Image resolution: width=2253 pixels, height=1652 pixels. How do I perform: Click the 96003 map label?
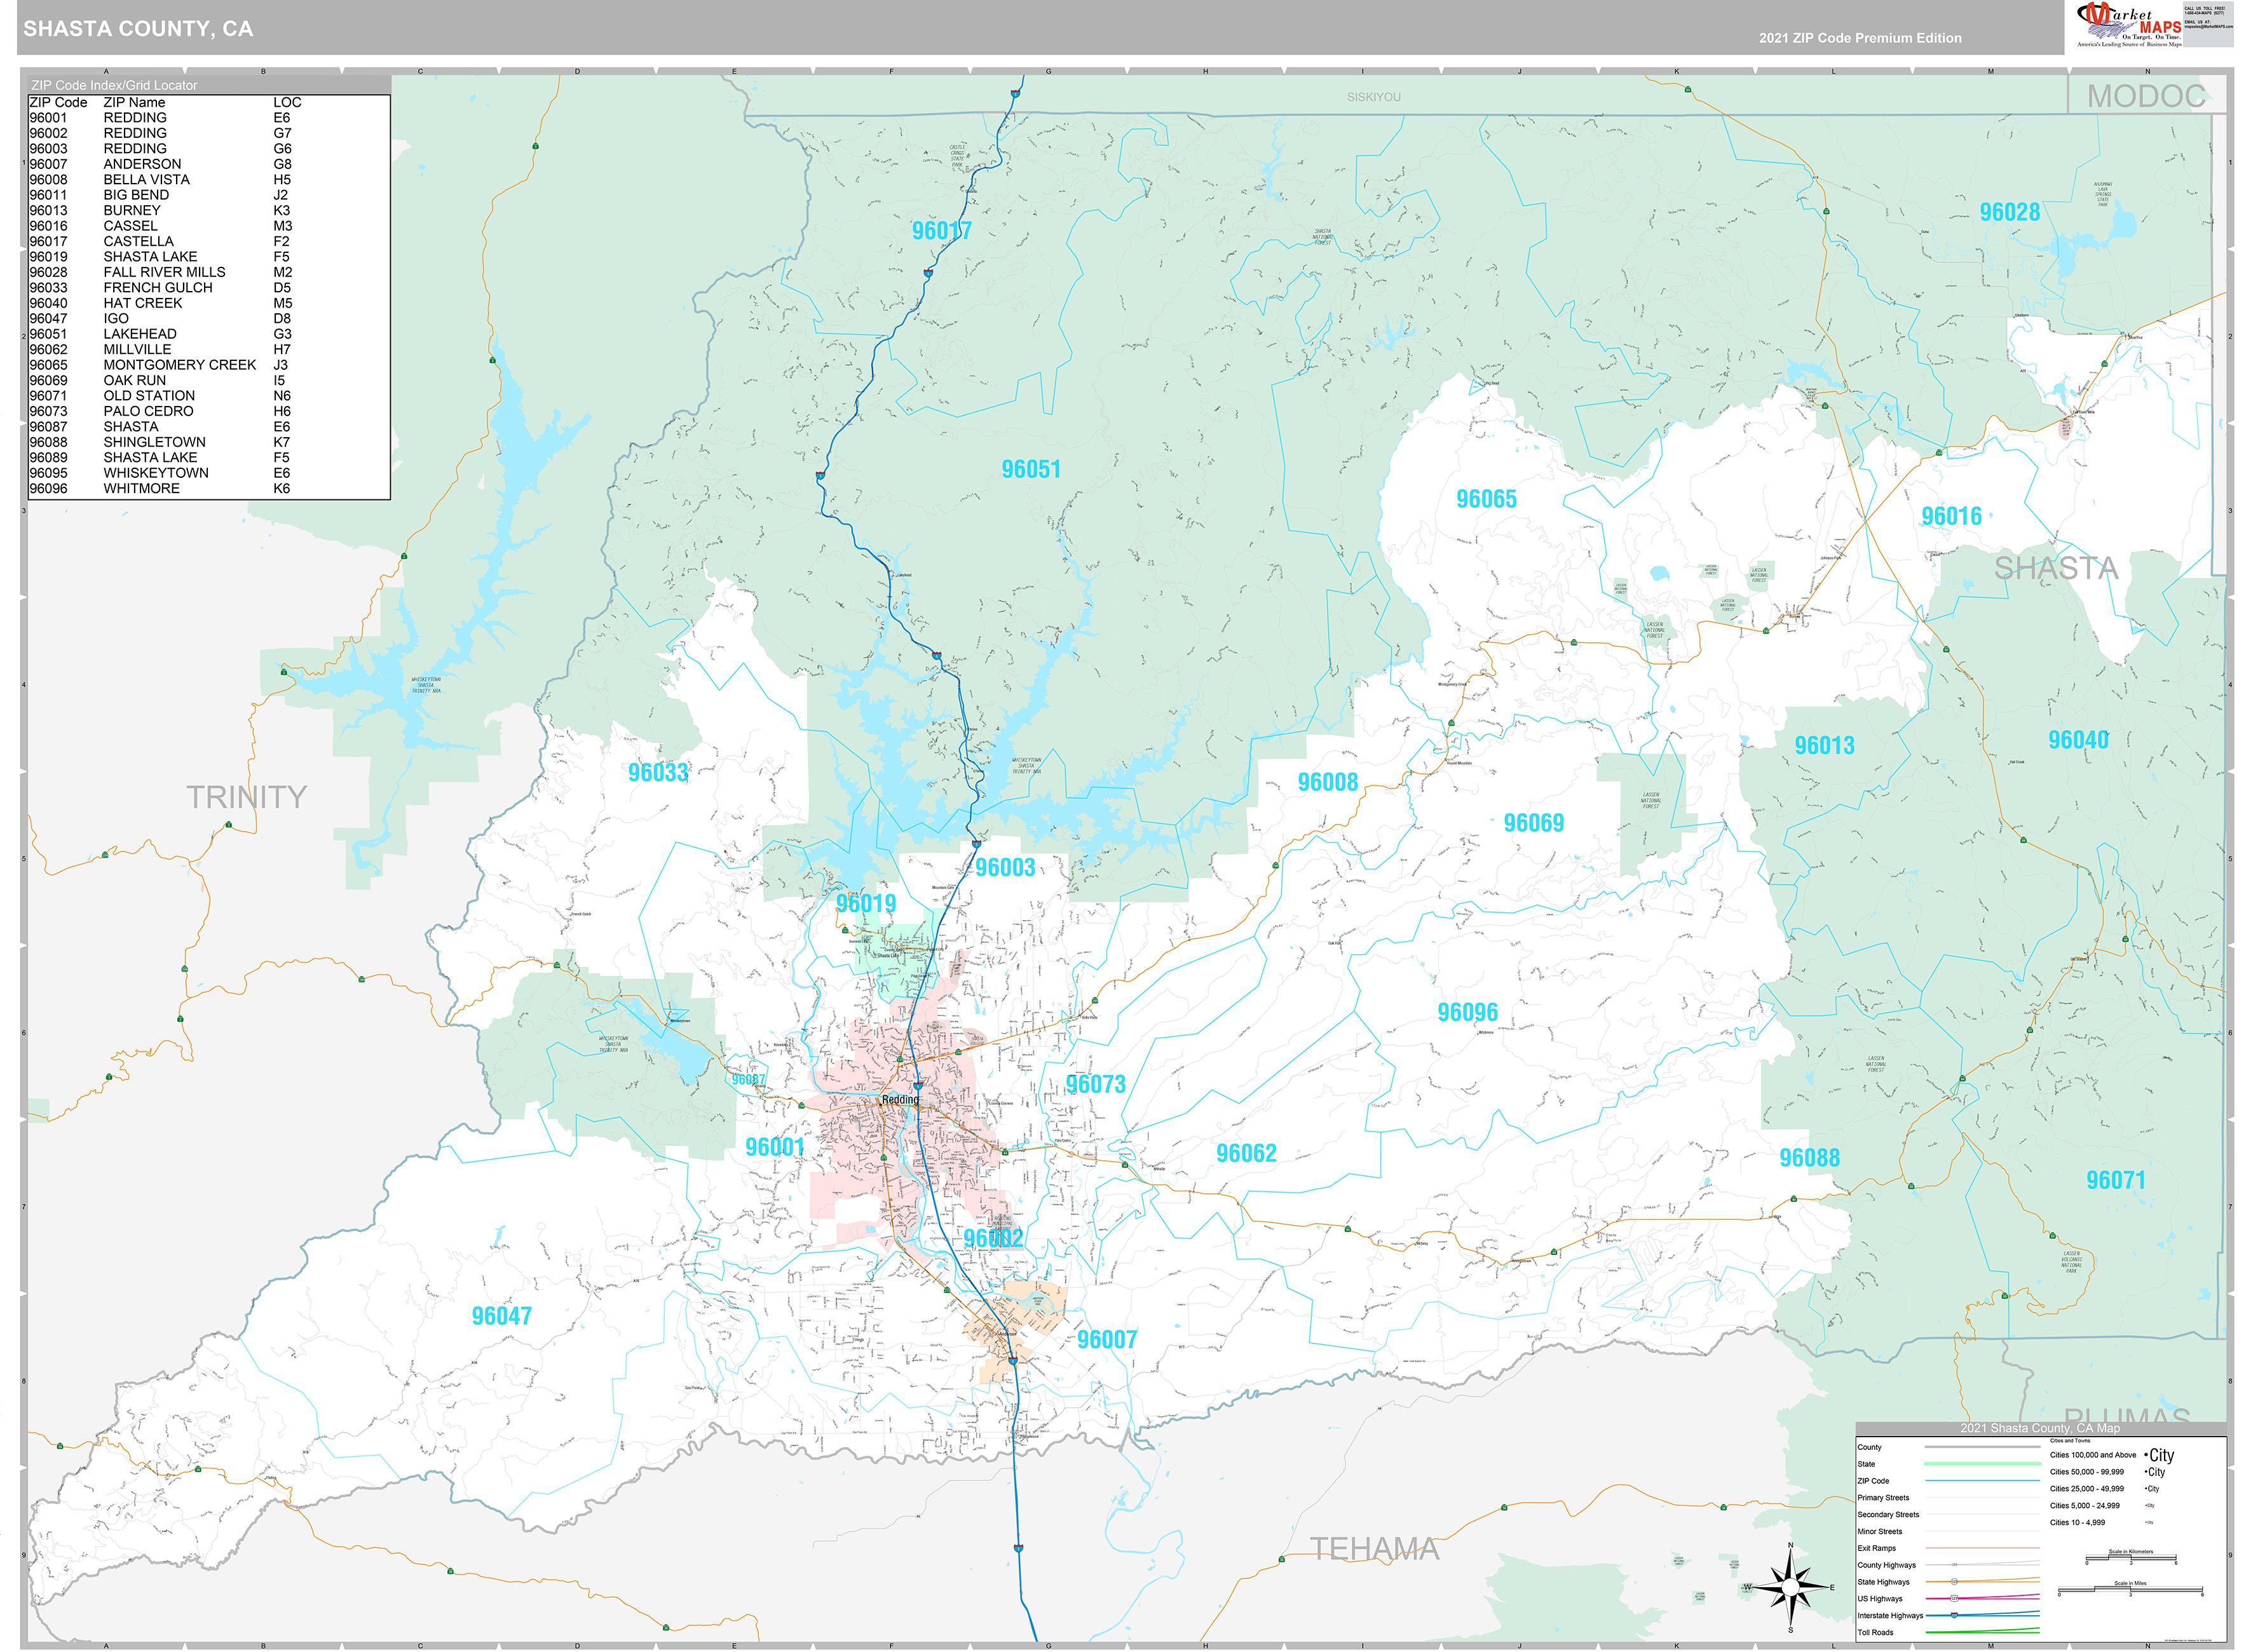(1005, 868)
